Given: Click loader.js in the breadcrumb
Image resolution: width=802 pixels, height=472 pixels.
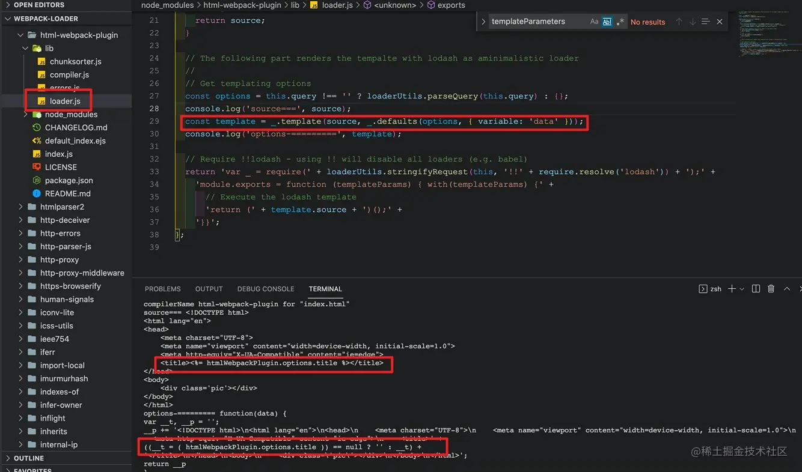Looking at the screenshot, I should tap(337, 5).
